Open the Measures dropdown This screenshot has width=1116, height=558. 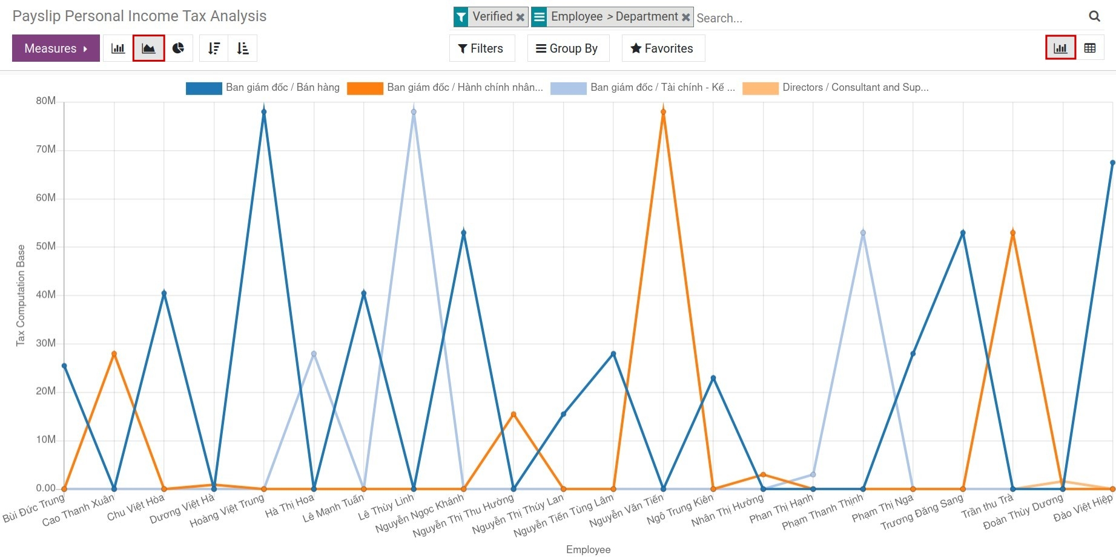click(56, 48)
